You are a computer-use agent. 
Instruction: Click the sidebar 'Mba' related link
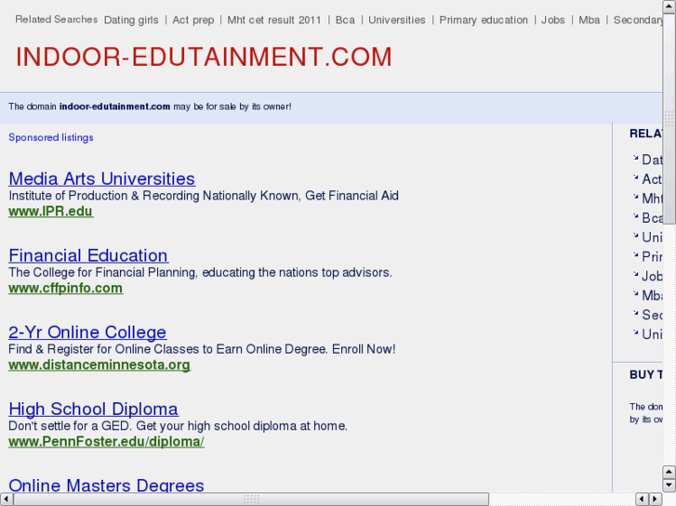[x=652, y=295]
